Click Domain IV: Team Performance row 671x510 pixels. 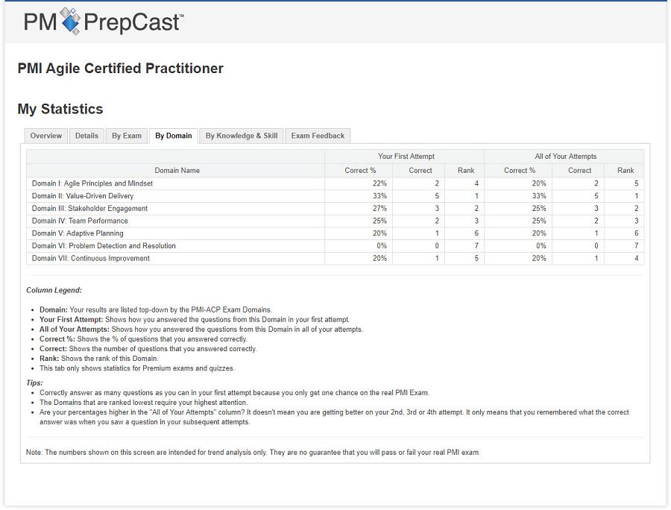[80, 221]
